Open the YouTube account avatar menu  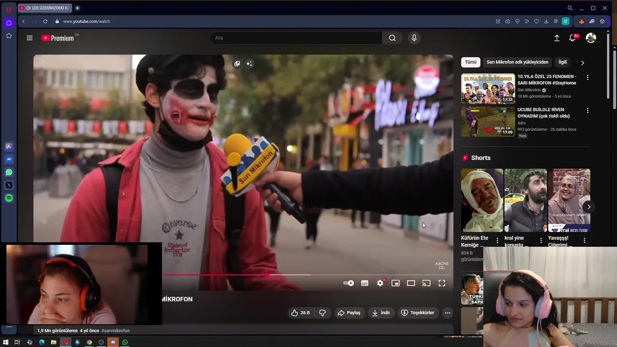click(x=591, y=38)
